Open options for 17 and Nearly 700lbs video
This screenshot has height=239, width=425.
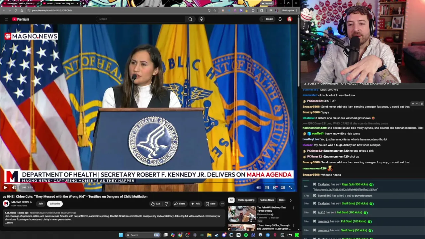click(293, 226)
